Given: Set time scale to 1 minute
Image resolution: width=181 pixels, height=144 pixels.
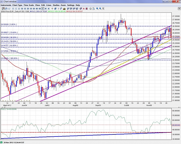Looking at the screenshot, I should click(16, 9).
